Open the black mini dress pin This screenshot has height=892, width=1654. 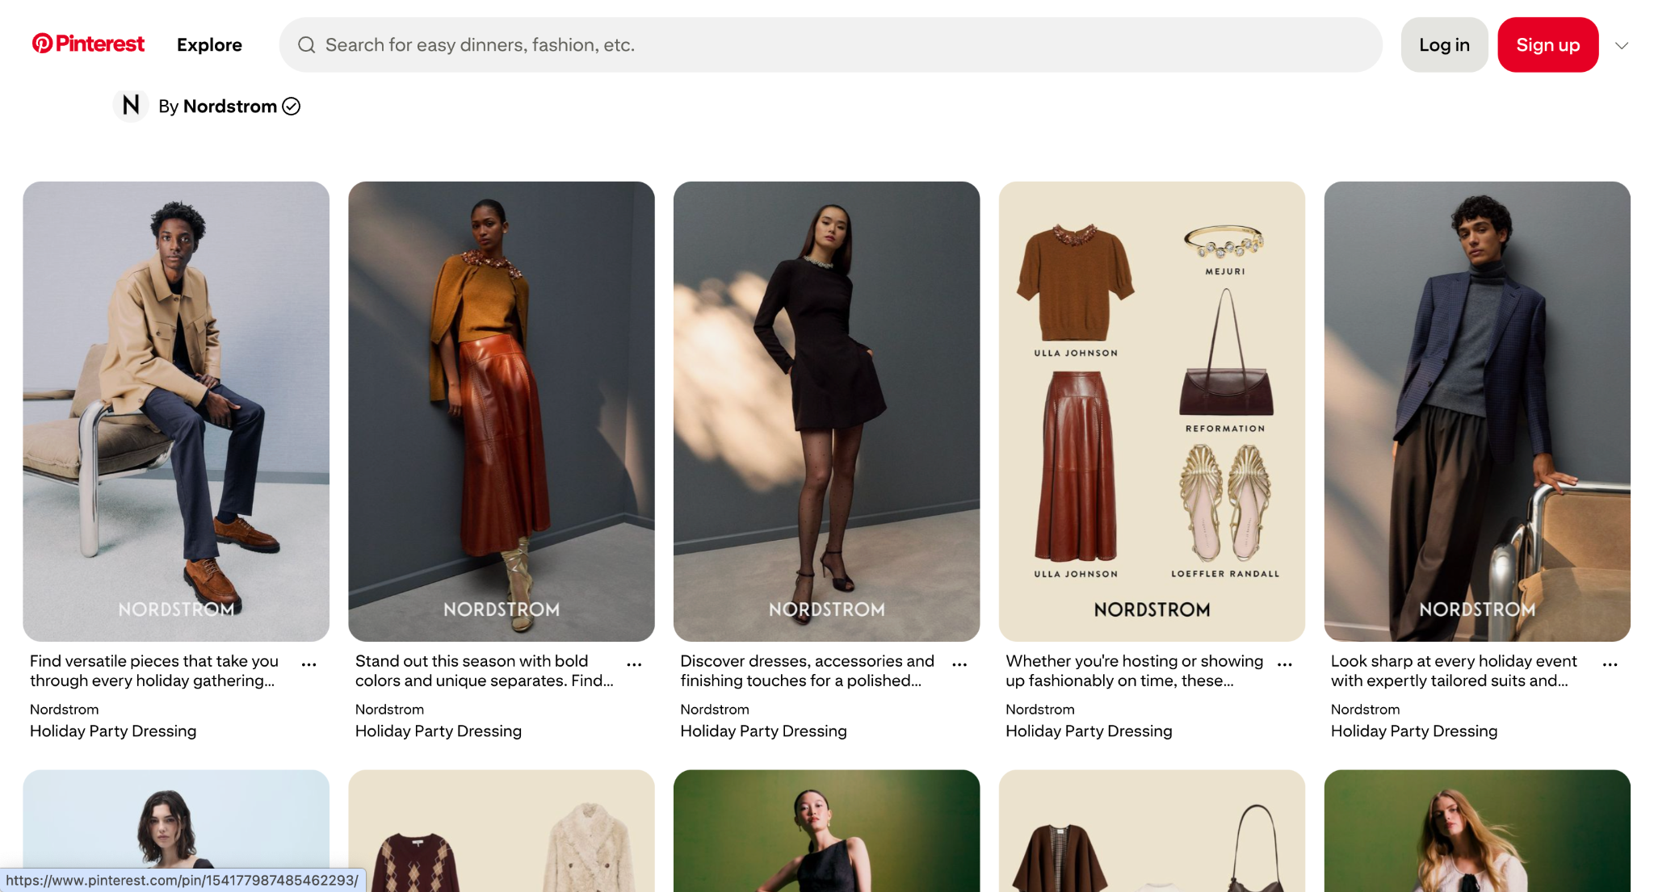[826, 411]
